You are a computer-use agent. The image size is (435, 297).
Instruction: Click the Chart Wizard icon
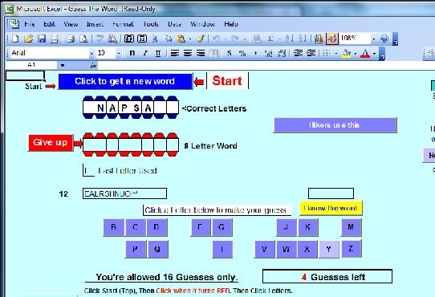click(319, 39)
